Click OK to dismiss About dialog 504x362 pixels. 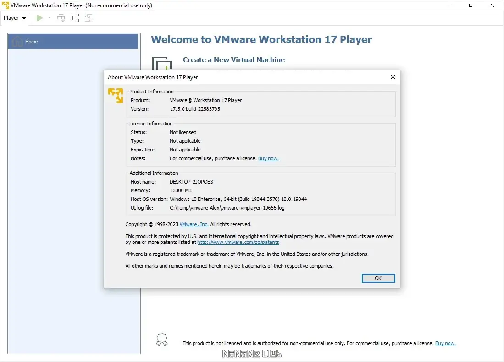[x=378, y=278]
